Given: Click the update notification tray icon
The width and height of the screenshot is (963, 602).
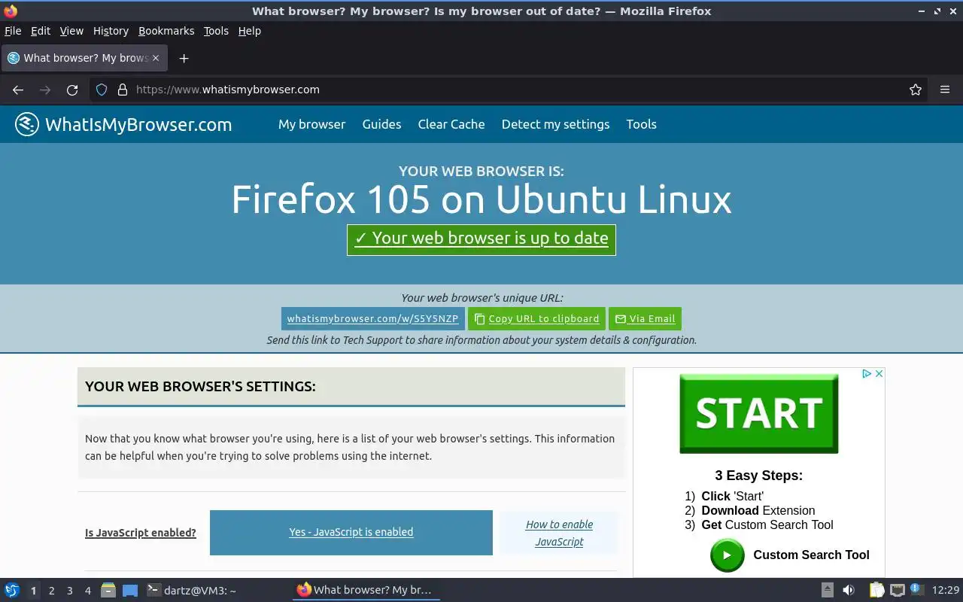Looking at the screenshot, I should tap(916, 589).
